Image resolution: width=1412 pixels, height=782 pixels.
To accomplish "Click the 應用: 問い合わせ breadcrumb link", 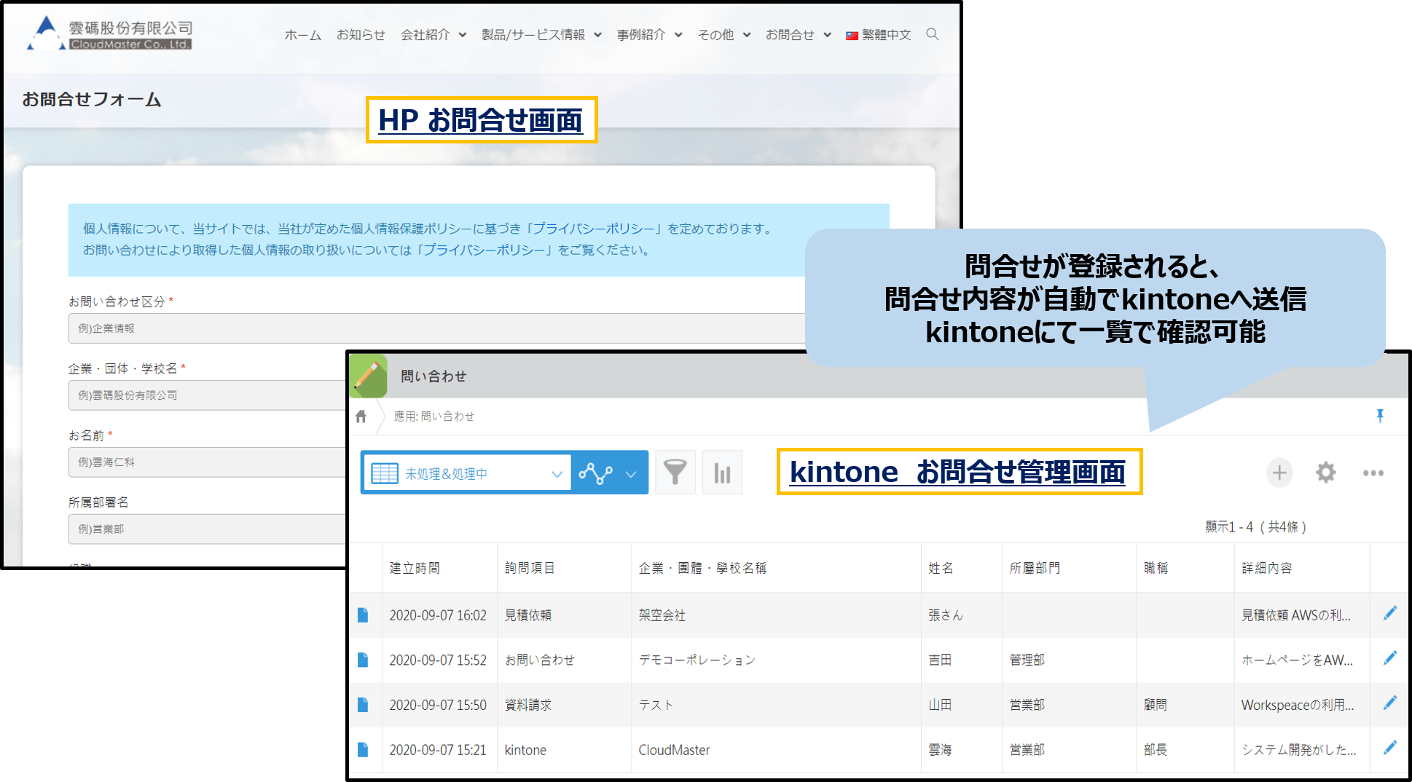I will [x=434, y=416].
